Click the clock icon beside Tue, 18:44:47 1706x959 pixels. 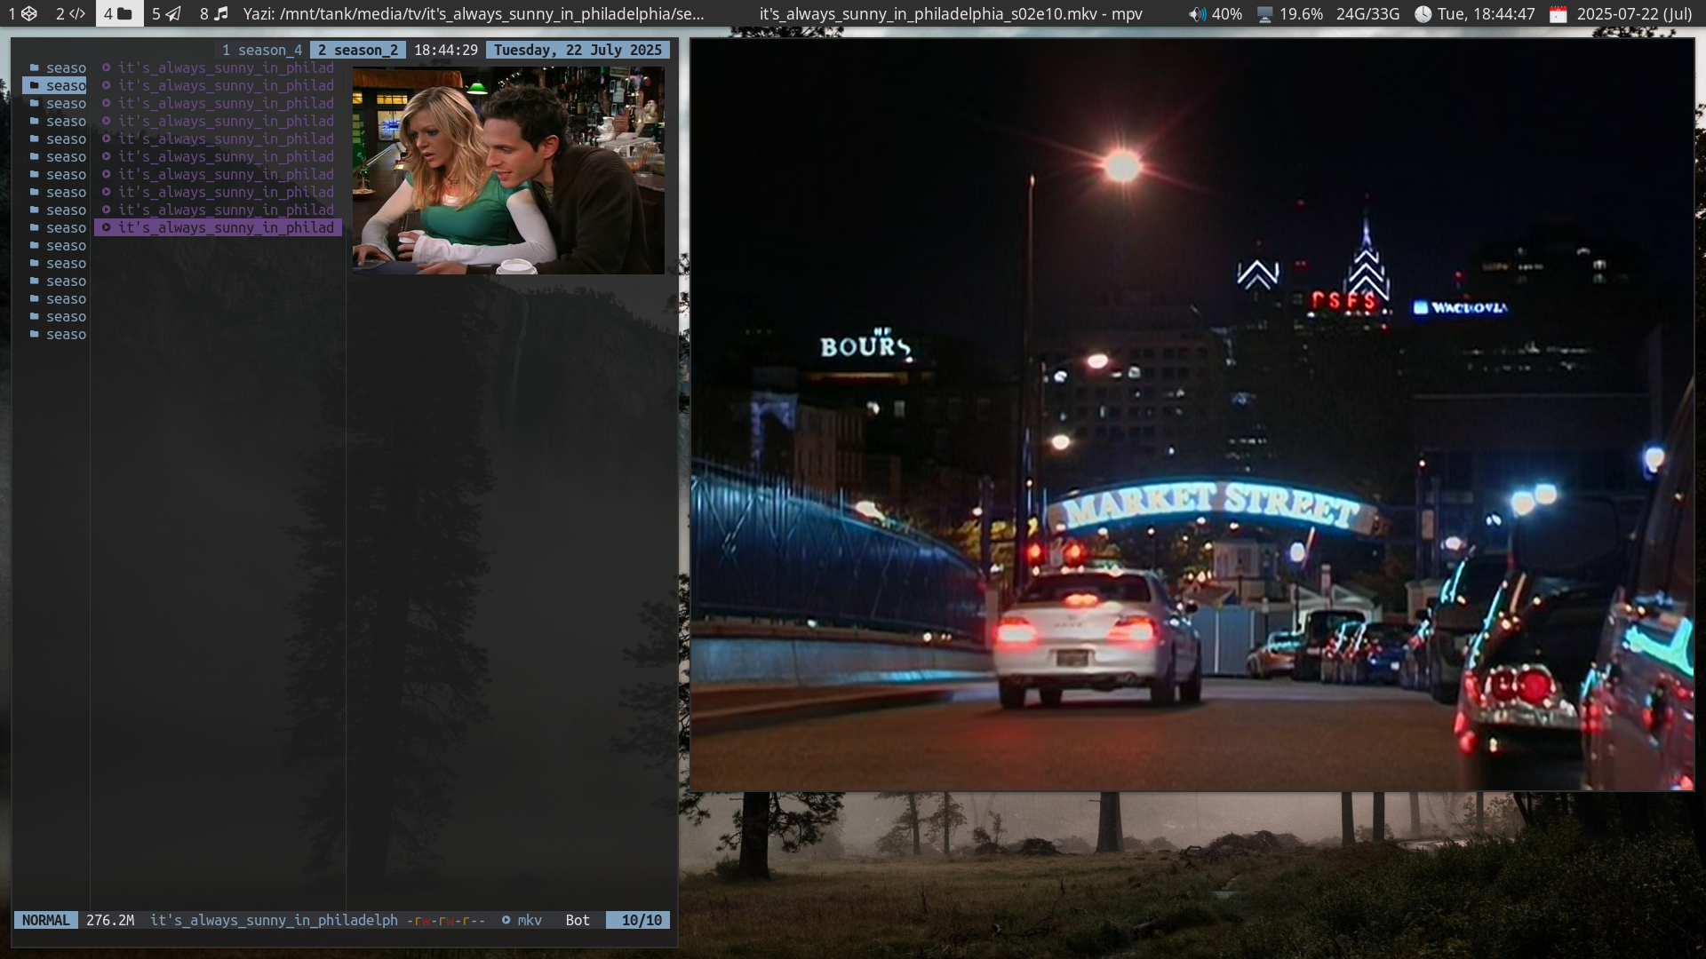[1423, 14]
